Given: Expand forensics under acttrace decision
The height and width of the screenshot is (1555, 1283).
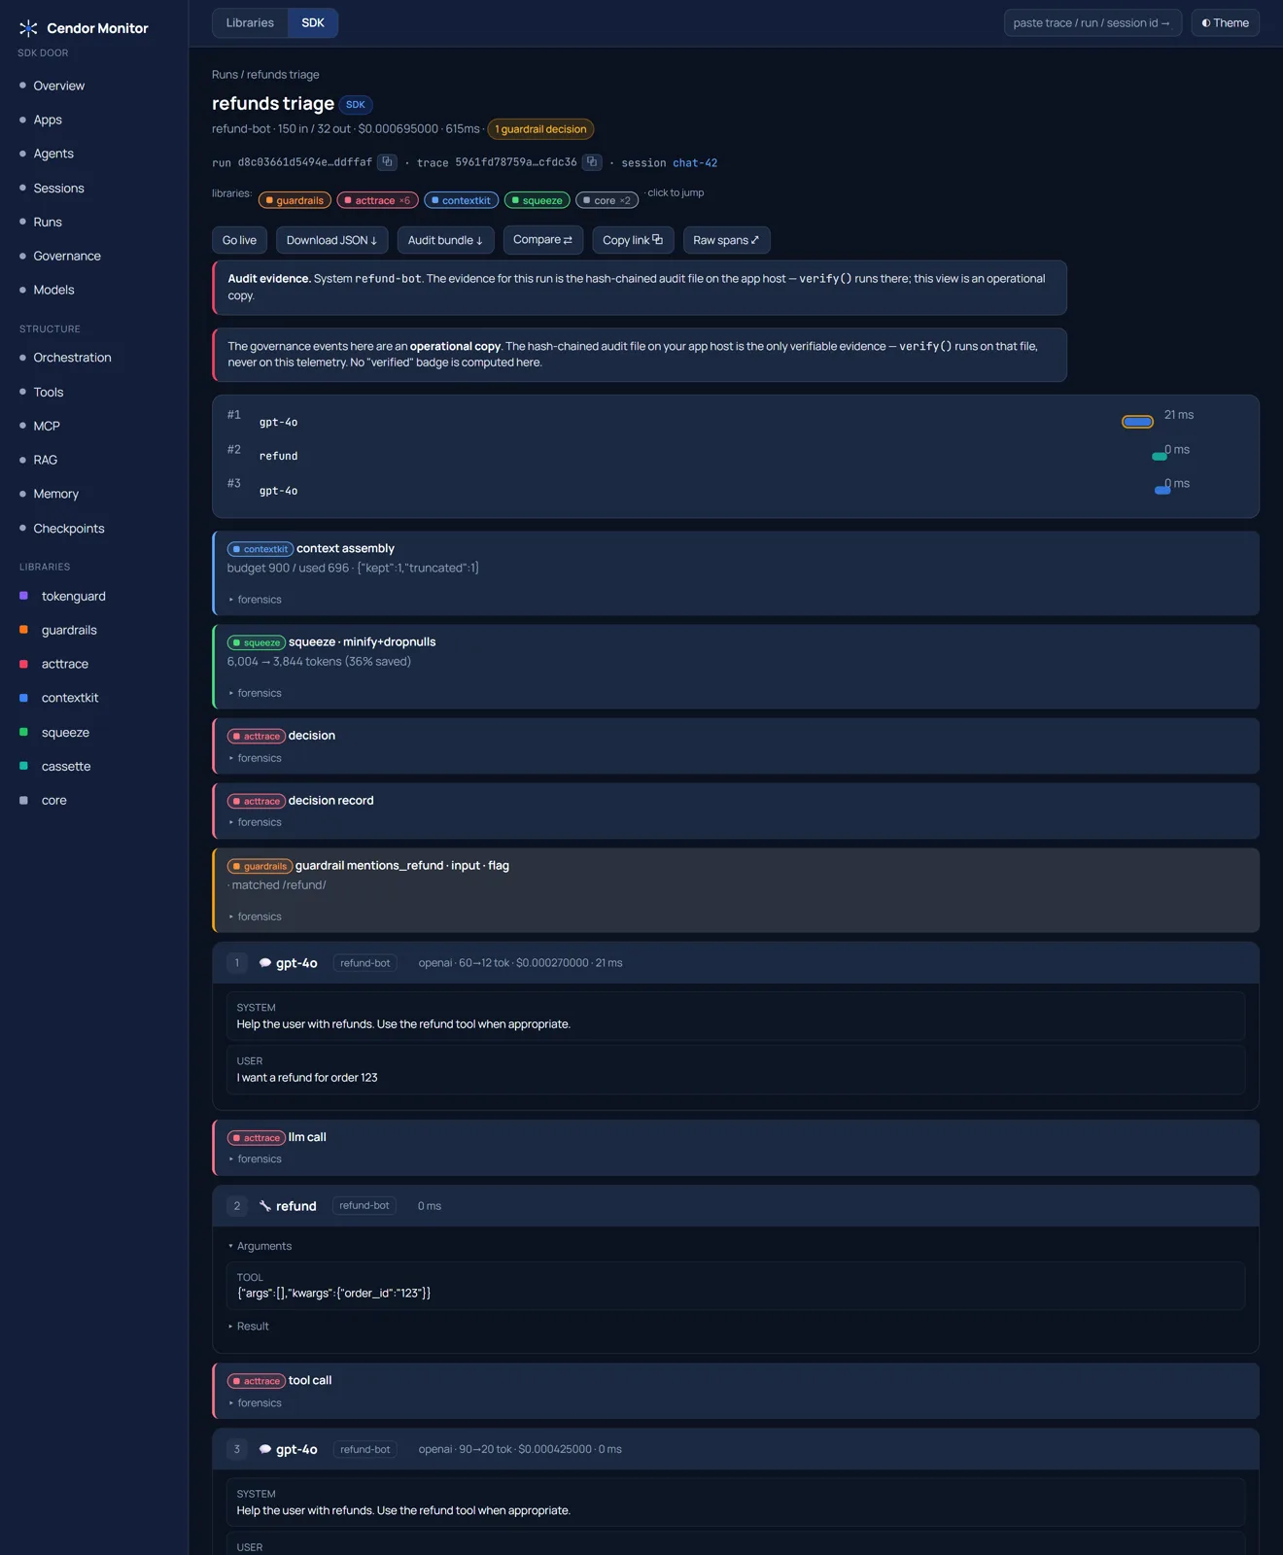Looking at the screenshot, I should click(255, 758).
